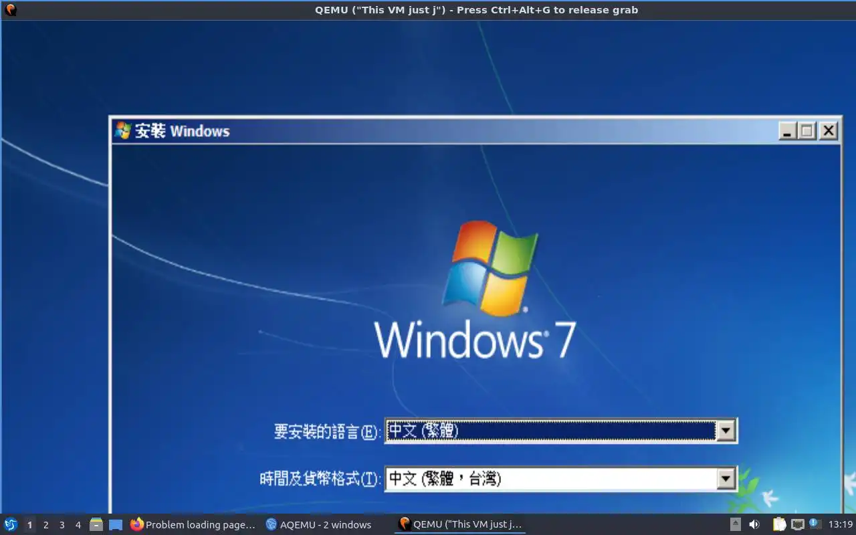Open the clipboard manager tray icon
This screenshot has height=535, width=856.
click(779, 525)
